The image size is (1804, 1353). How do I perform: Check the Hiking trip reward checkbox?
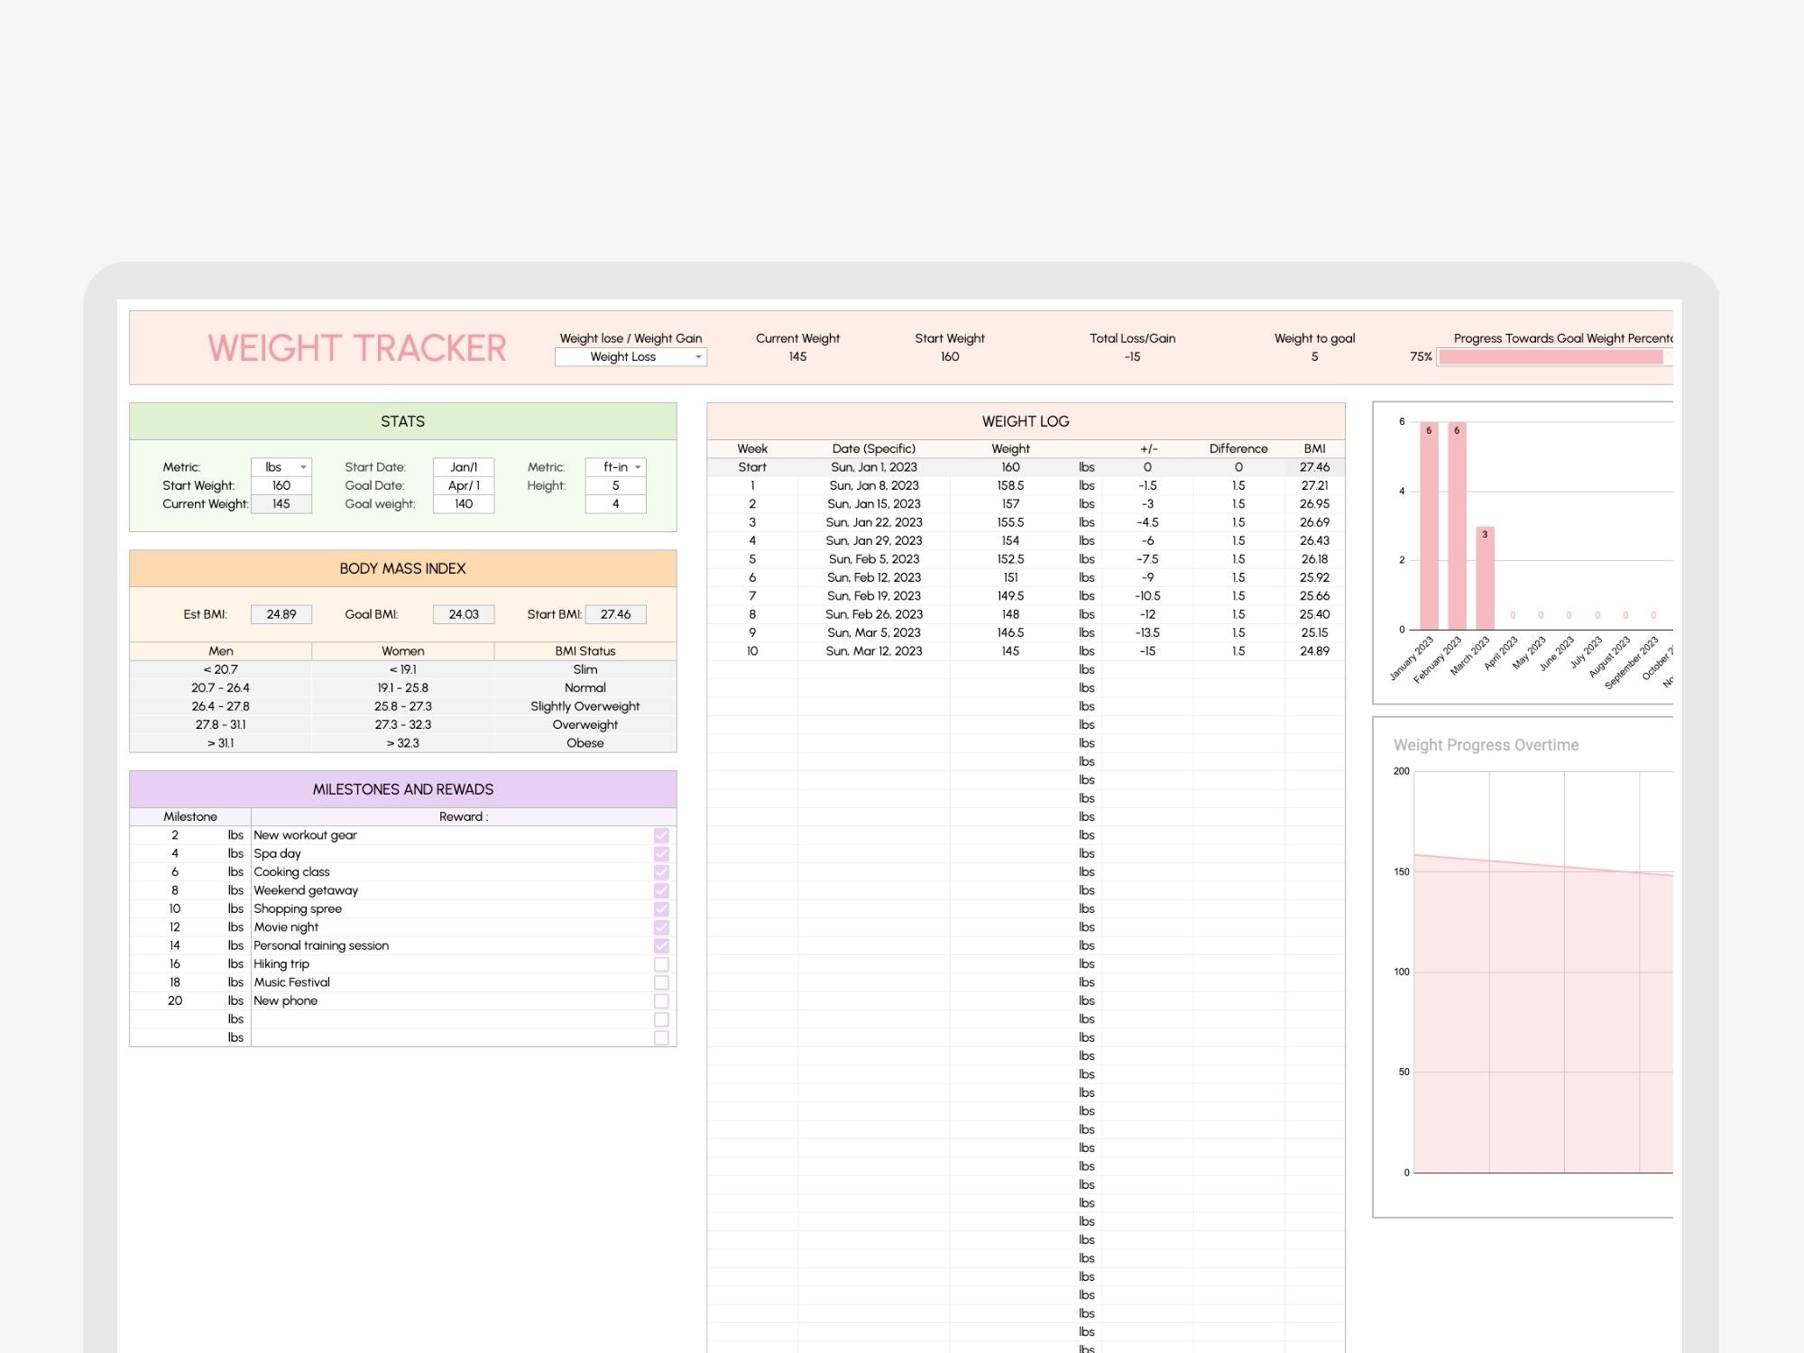661,964
